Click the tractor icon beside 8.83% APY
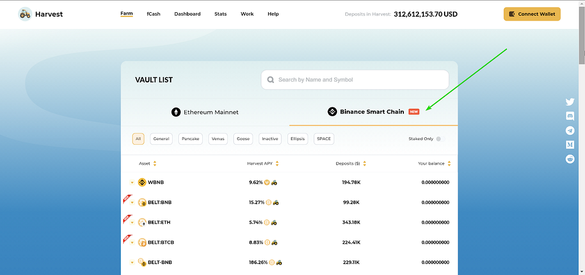 pyautogui.click(x=274, y=242)
